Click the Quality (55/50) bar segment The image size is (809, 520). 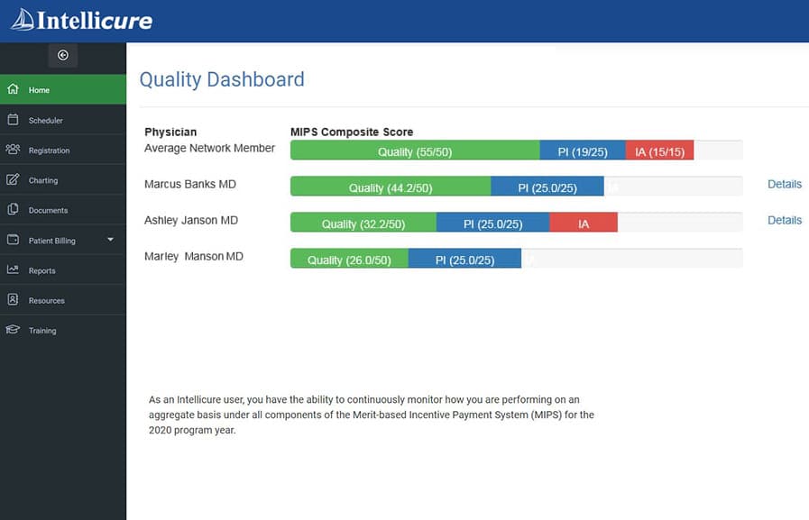click(415, 150)
